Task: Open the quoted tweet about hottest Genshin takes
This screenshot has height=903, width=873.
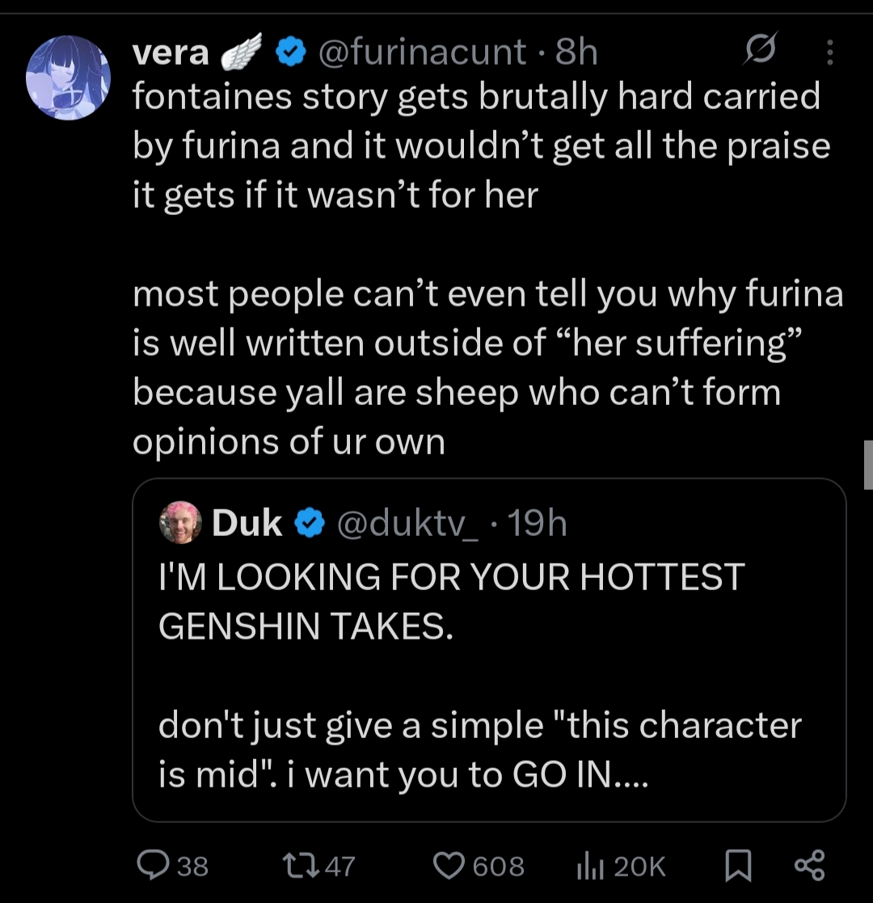Action: point(489,650)
